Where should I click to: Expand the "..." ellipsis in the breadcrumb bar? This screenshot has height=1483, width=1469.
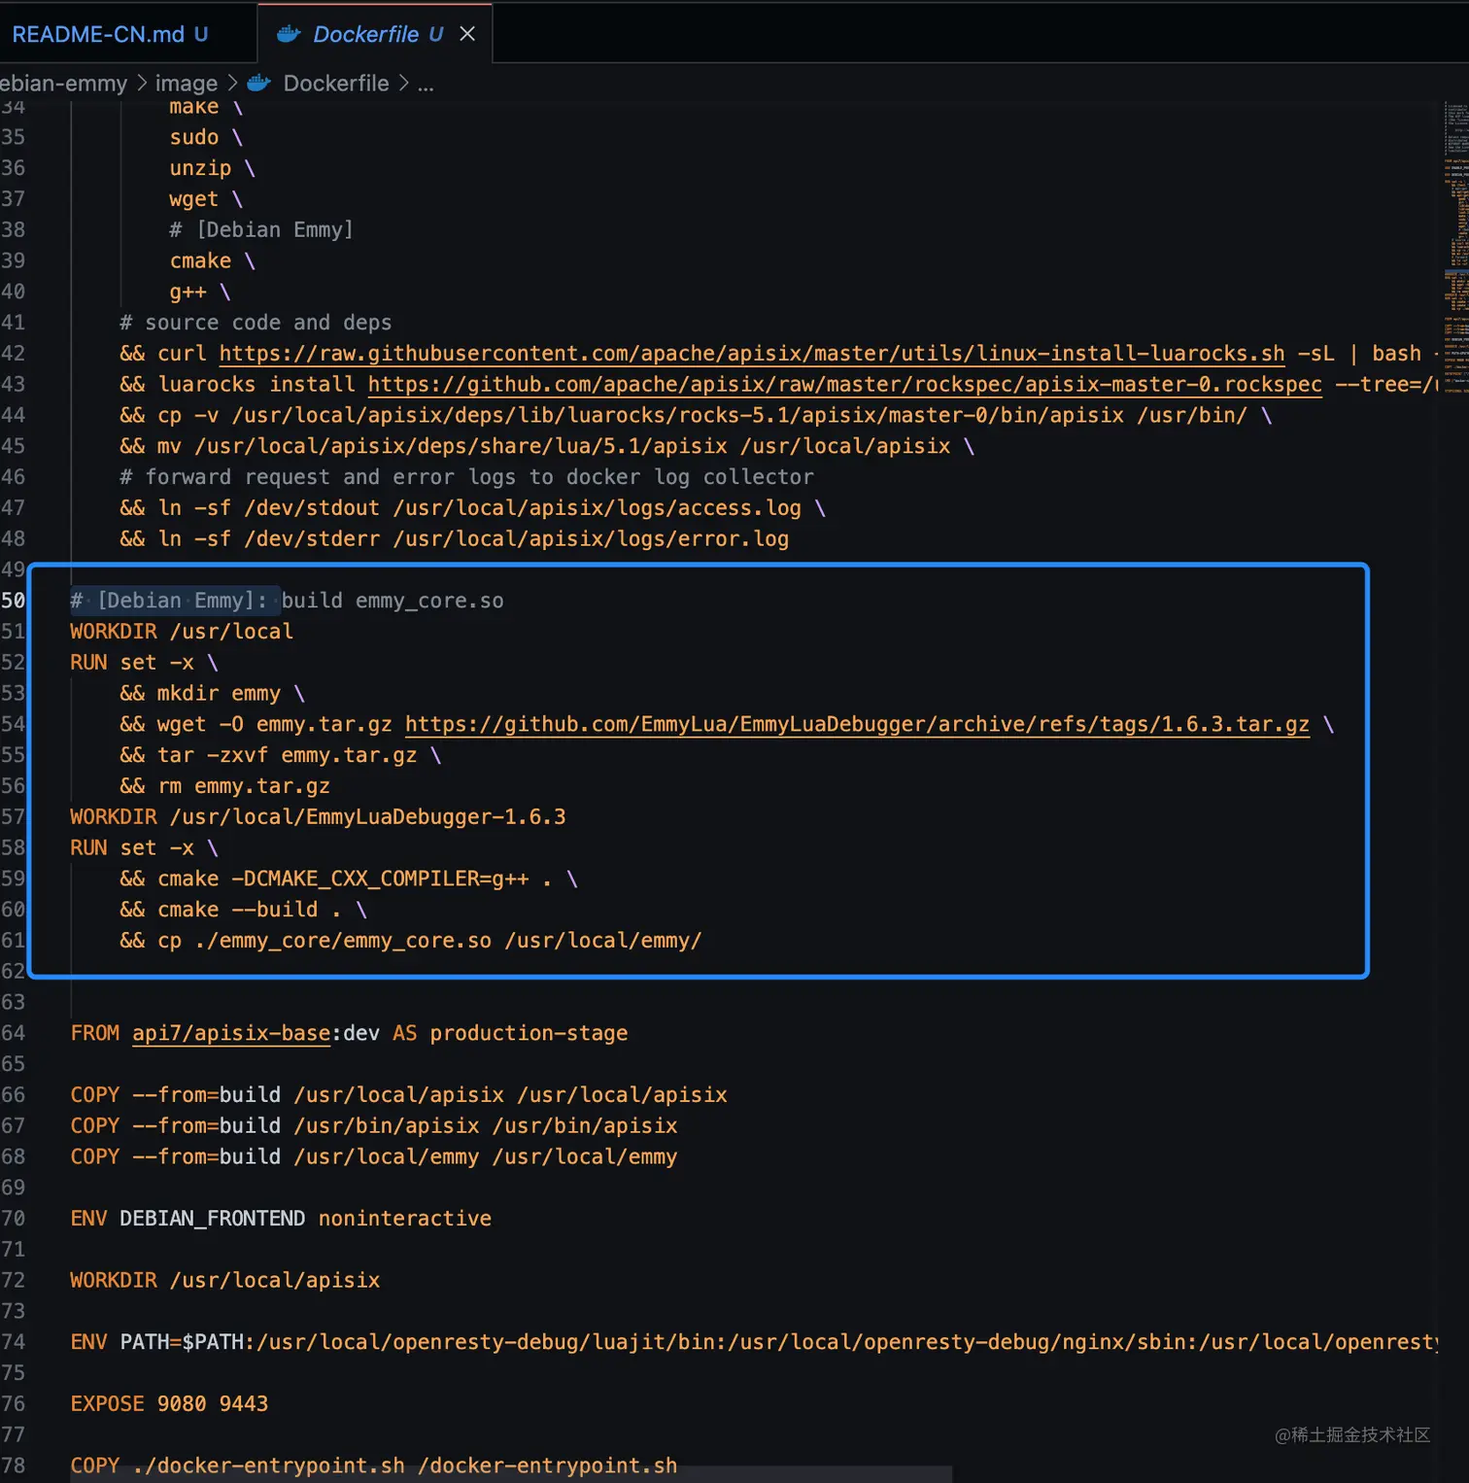coord(426,85)
